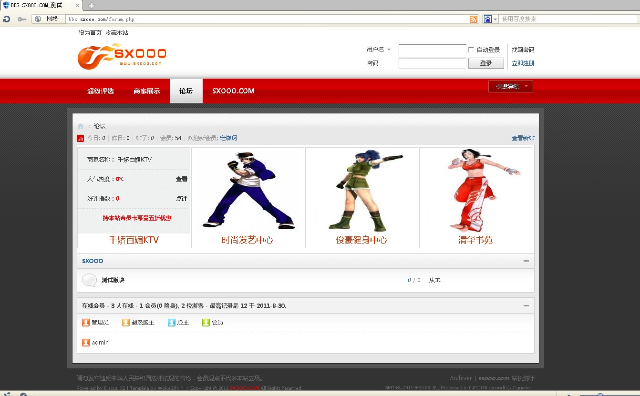The height and width of the screenshot is (396, 640).
Task: Click the red 持本站会员卡享受五折优惠 text
Action: 137,218
